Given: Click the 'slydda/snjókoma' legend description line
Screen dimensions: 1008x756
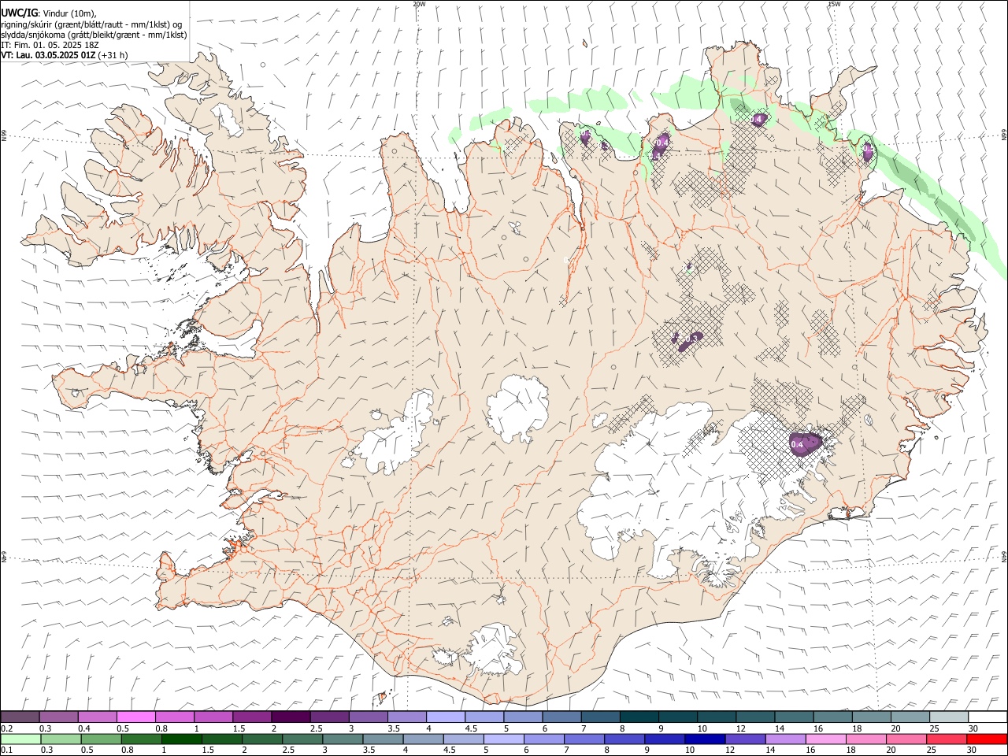Looking at the screenshot, I should [94, 35].
